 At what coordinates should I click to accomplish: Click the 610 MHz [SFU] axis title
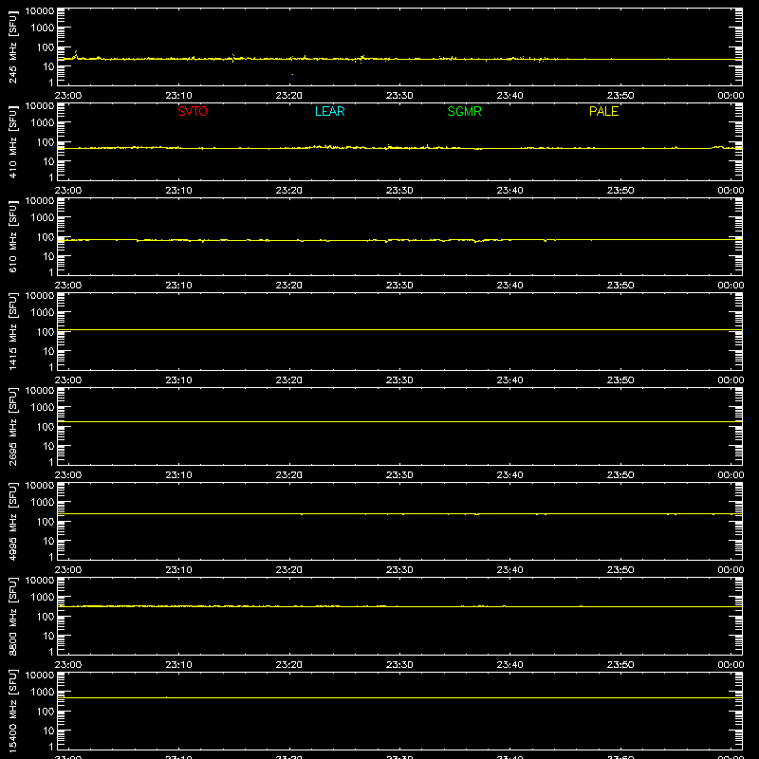(12, 236)
